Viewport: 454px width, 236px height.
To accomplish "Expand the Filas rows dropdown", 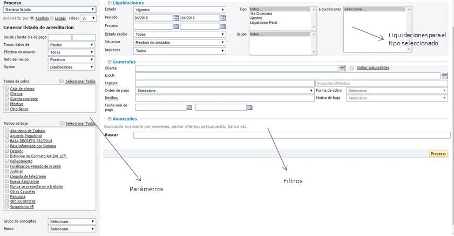I will coord(89,18).
